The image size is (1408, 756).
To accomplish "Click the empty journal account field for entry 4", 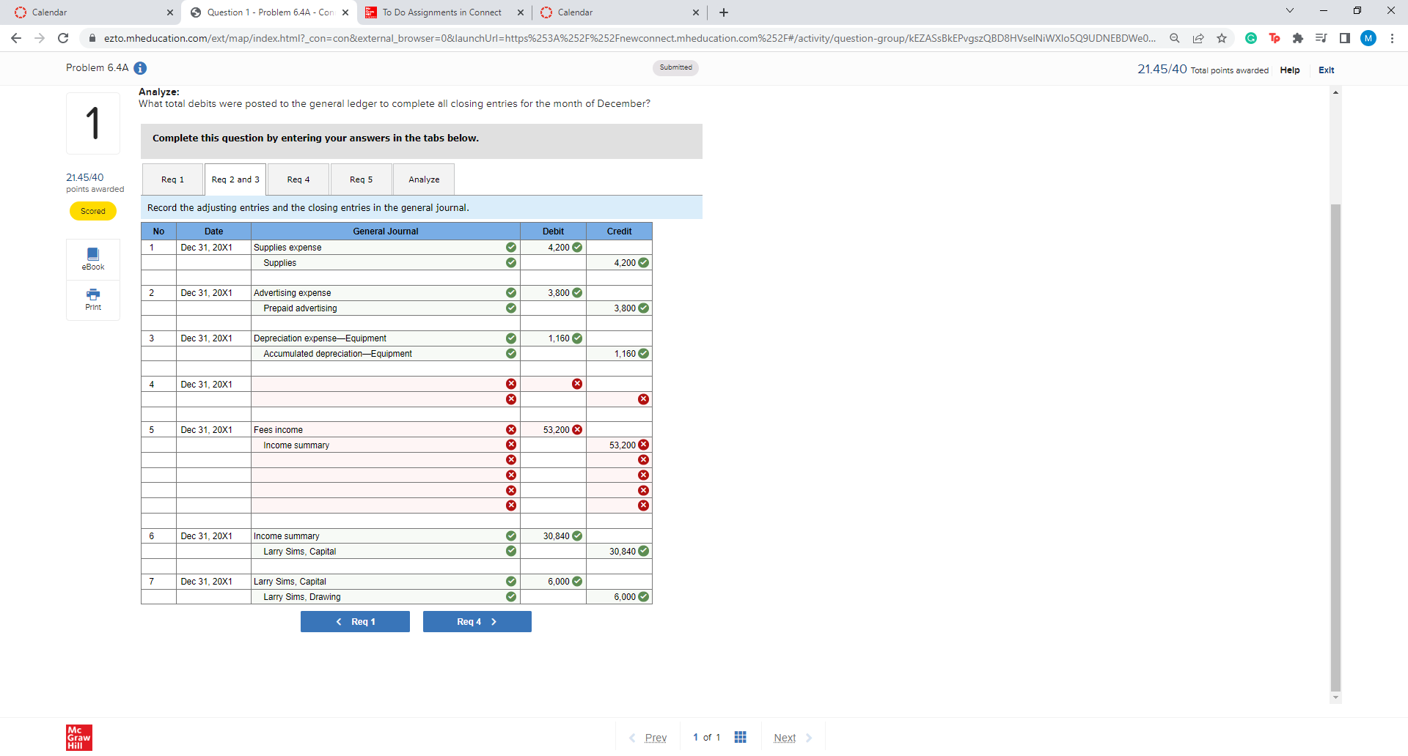I will (386, 385).
